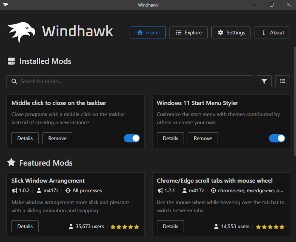Click the All processes label
This screenshot has height=242, width=296.
[87, 191]
